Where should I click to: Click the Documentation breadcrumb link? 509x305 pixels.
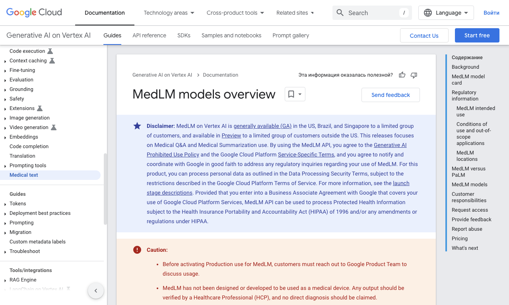pos(220,75)
